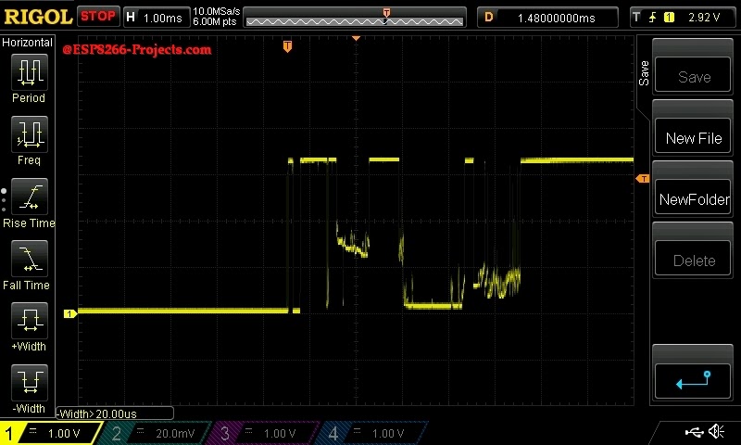Select the +Width measurement icon
741x445 pixels.
coord(30,320)
